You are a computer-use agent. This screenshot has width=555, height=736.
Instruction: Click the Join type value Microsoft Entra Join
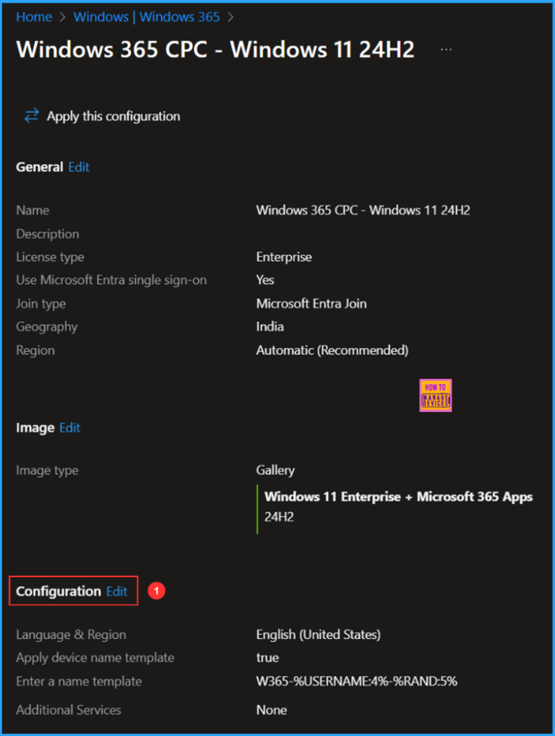tap(311, 303)
